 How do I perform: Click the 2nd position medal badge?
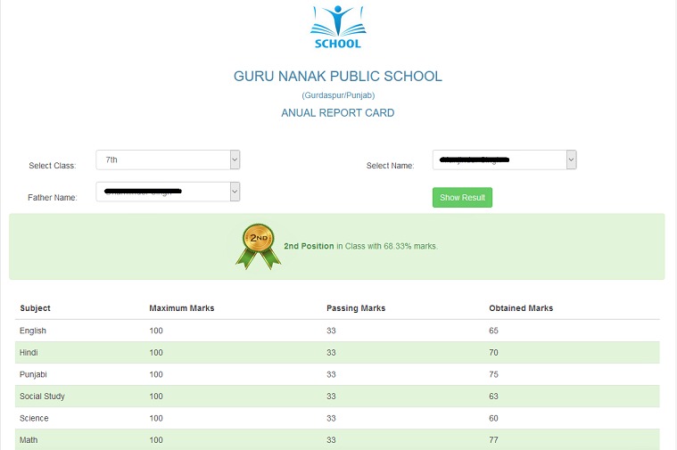(x=257, y=246)
